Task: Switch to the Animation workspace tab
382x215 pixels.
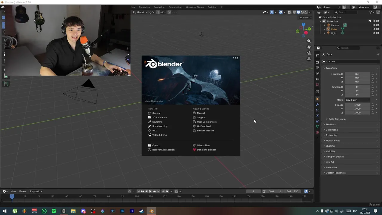Action: tap(144, 7)
